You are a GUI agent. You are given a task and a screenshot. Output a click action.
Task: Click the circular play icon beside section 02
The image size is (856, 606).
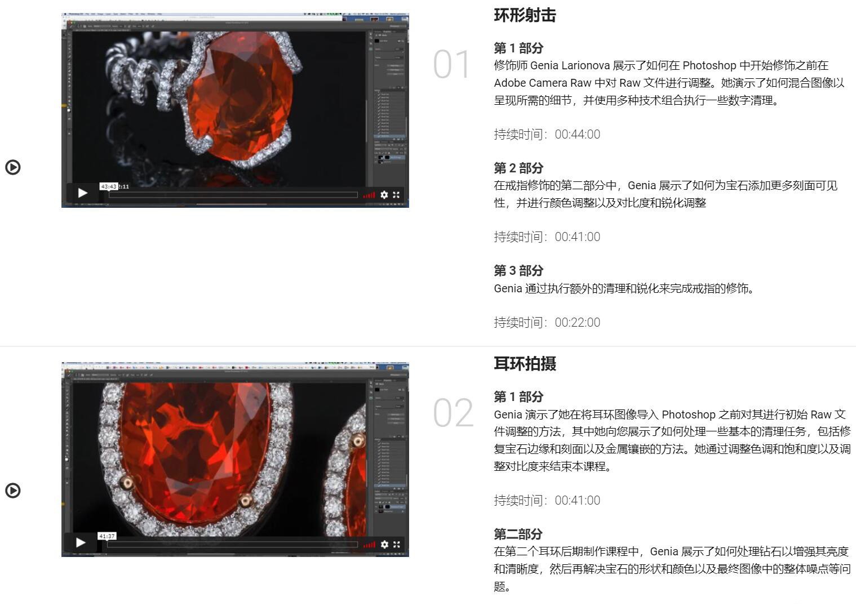point(14,491)
